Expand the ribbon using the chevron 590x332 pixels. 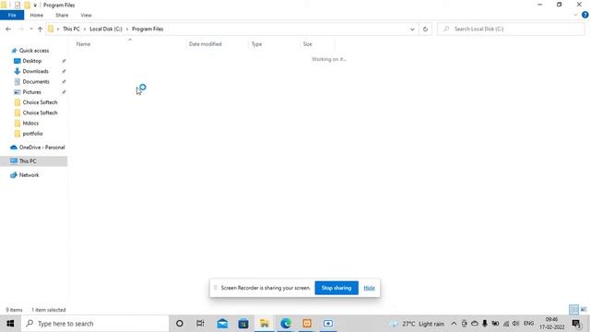click(x=575, y=15)
